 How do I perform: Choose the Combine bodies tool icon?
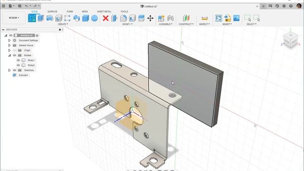(x=76, y=18)
